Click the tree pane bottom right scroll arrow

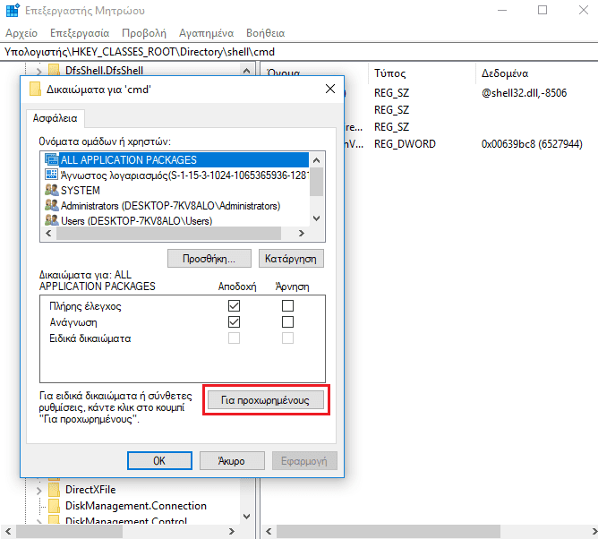pos(231,531)
